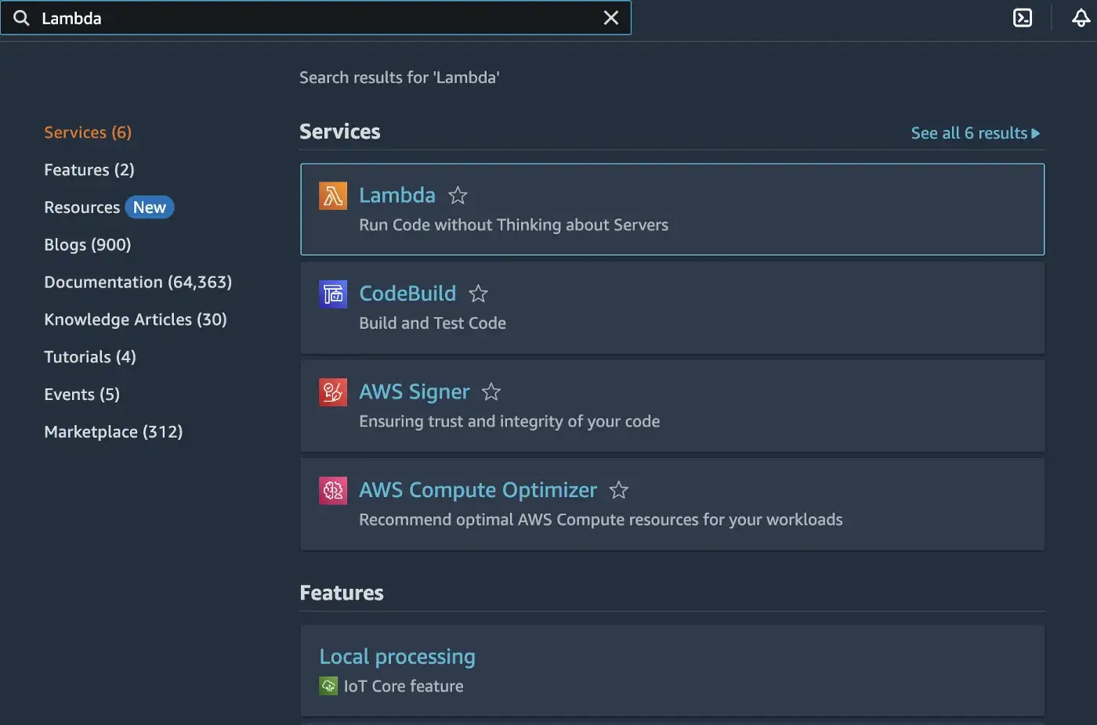Image resolution: width=1097 pixels, height=725 pixels.
Task: Click the IoT Core feature icon
Action: (x=328, y=686)
